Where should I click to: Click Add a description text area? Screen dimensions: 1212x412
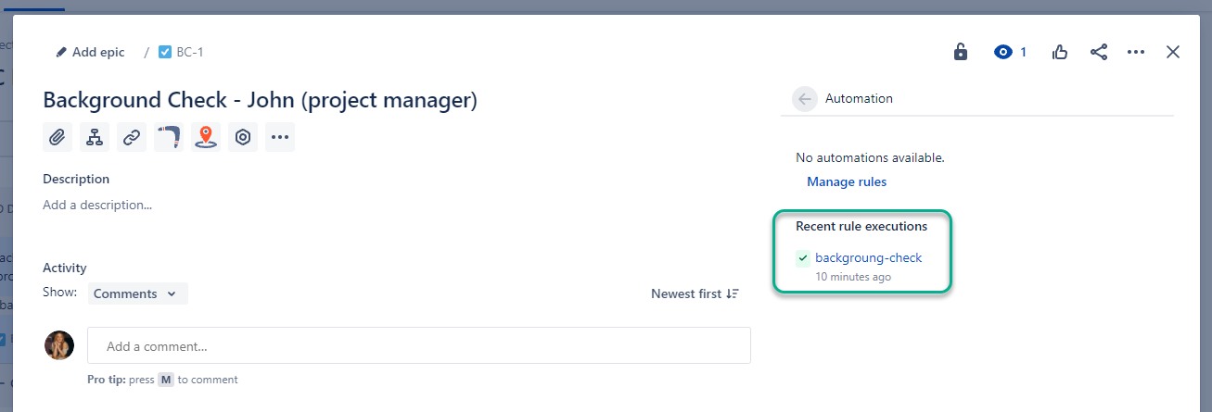pyautogui.click(x=97, y=205)
